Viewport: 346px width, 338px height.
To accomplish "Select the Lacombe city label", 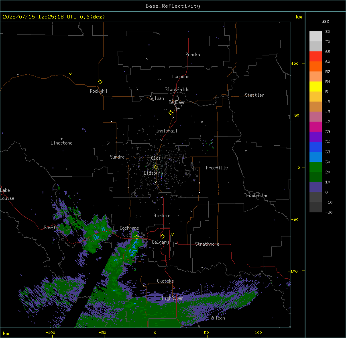I will 181,77.
